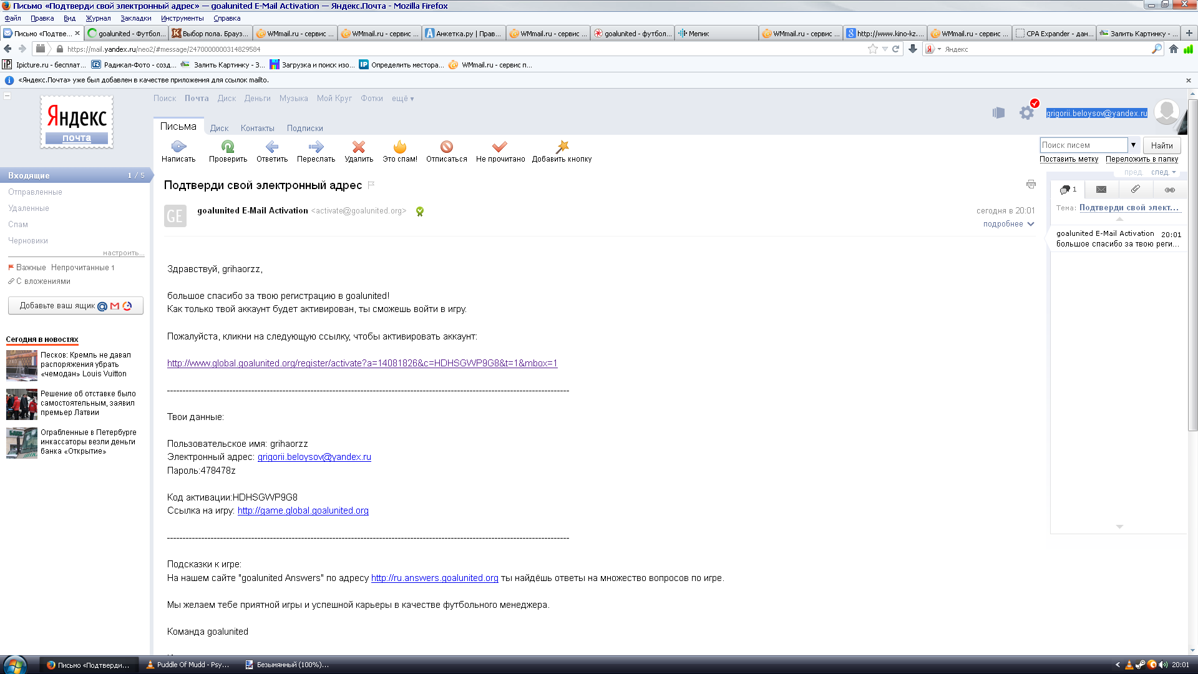Open the Спам folder
This screenshot has width=1198, height=674.
[x=18, y=225]
